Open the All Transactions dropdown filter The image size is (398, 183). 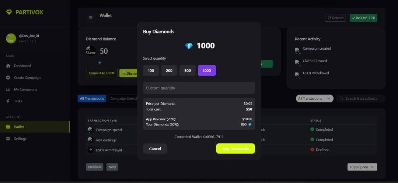pos(314,98)
